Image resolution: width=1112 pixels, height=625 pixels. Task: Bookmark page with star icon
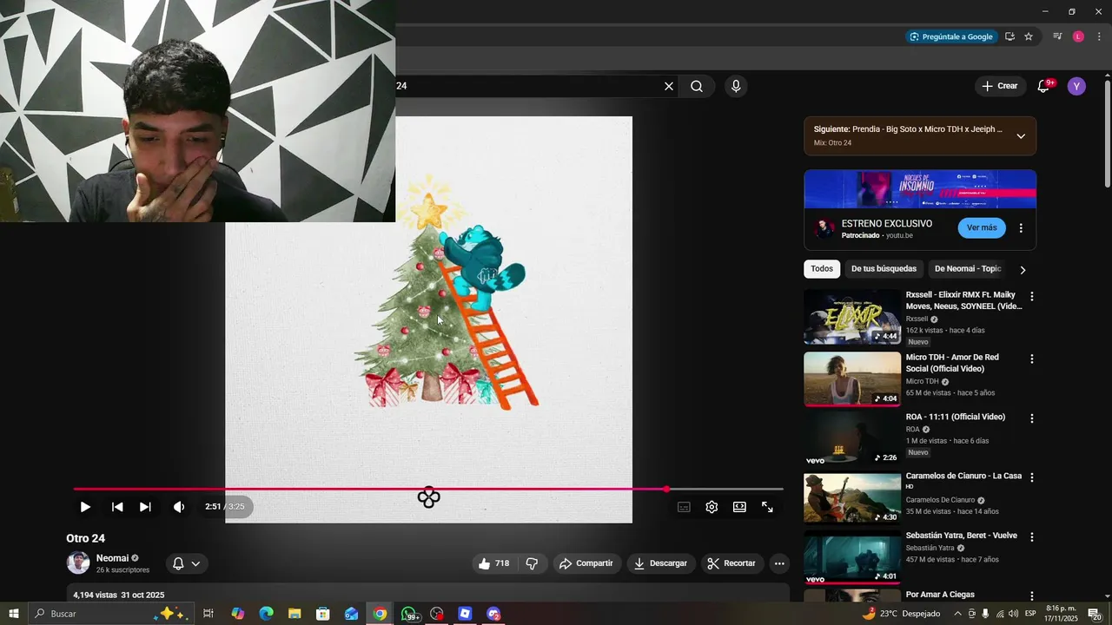pyautogui.click(x=1029, y=36)
